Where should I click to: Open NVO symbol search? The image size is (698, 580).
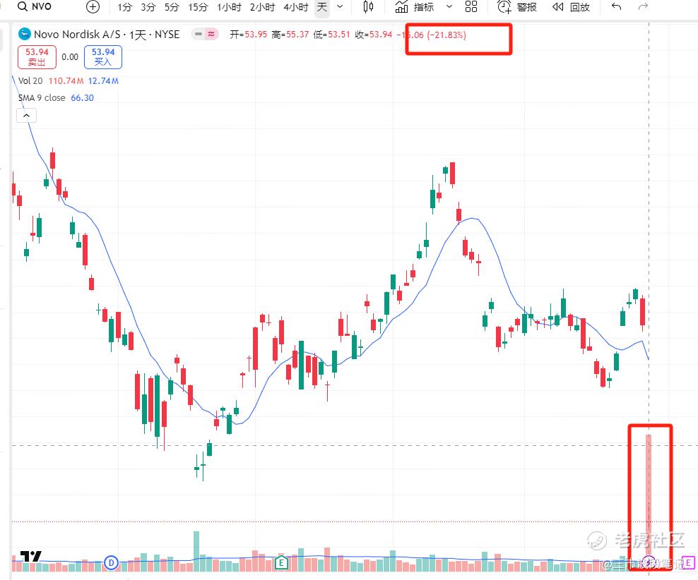click(x=35, y=6)
